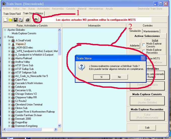Click No in the Train Store dialog
The height and width of the screenshot is (139, 171).
pyautogui.click(x=119, y=77)
